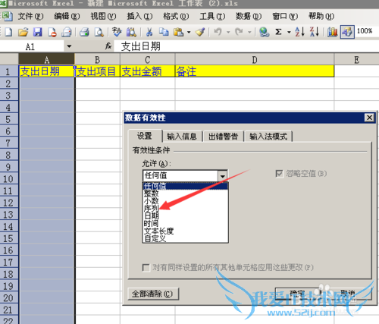The width and height of the screenshot is (379, 324).
Task: Save the workbook using the floppy disk icon
Action: point(38,32)
